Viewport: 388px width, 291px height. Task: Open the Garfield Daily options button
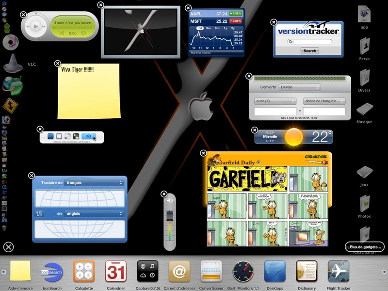(x=259, y=162)
